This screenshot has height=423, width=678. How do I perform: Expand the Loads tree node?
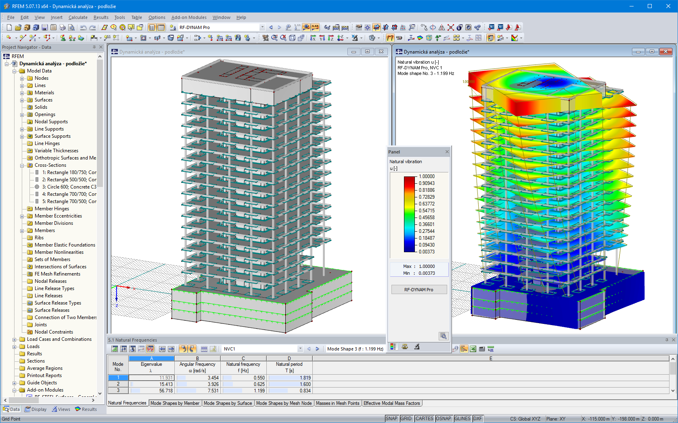(14, 346)
